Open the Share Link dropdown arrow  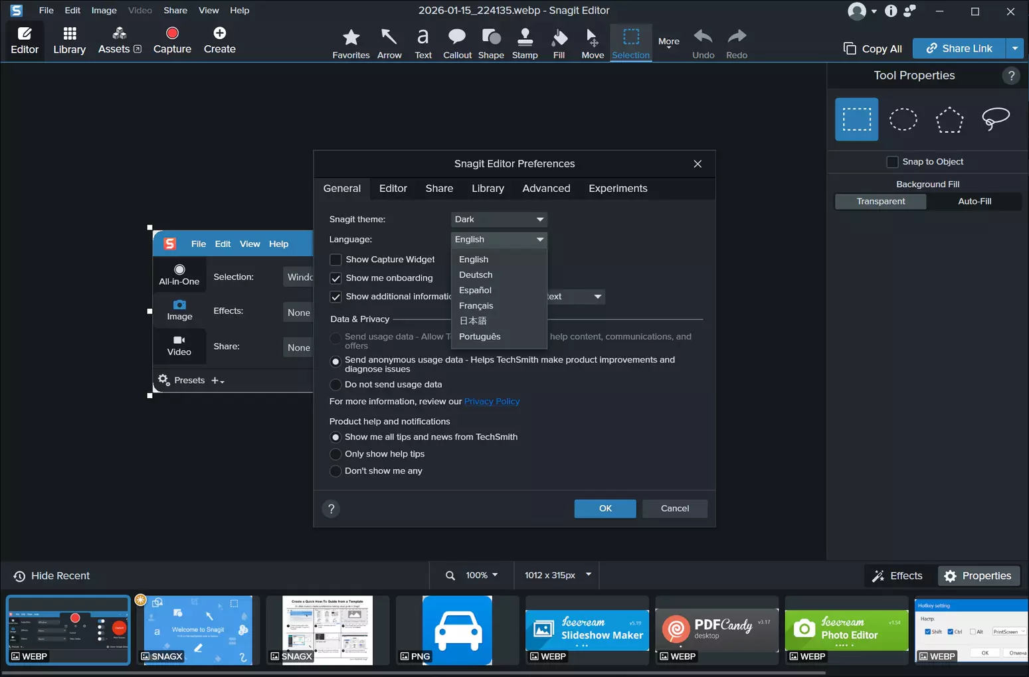[1014, 48]
